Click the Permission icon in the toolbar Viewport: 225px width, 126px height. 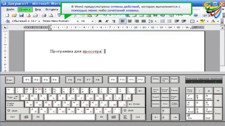(28, 15)
